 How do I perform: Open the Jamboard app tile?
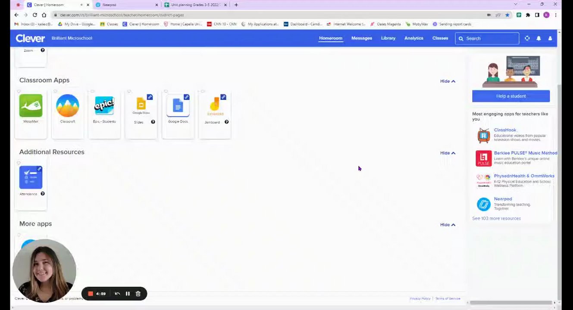[215, 106]
